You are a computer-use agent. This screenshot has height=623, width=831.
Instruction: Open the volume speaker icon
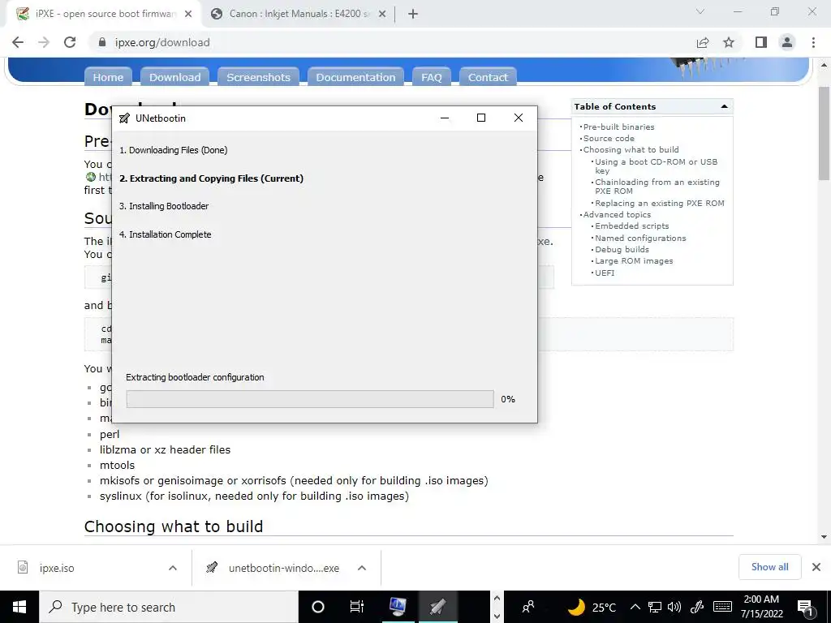(674, 607)
